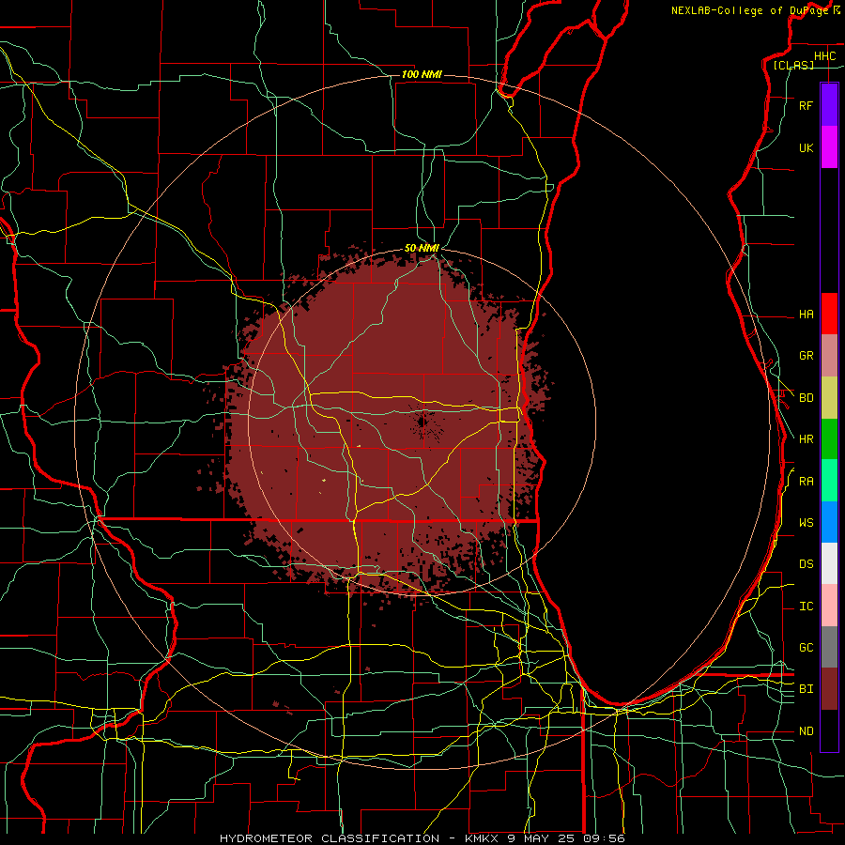Screen dimensions: 845x845
Task: Select the BD yellow legend swatch
Action: click(829, 398)
